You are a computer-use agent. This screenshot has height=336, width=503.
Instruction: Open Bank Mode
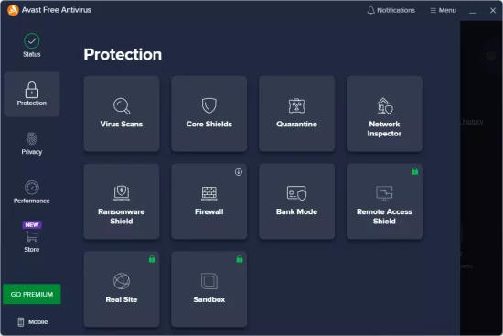click(x=296, y=201)
